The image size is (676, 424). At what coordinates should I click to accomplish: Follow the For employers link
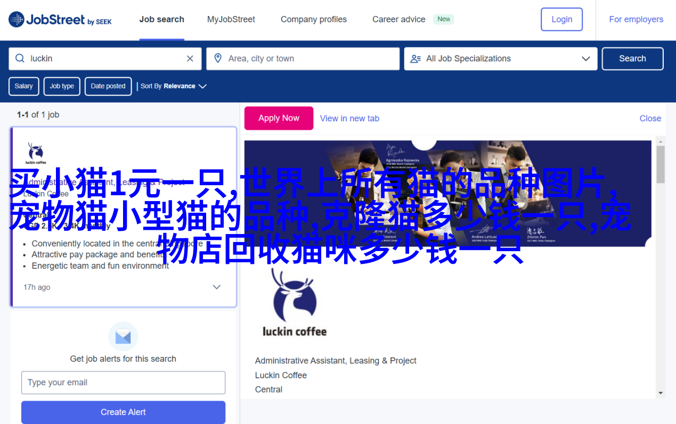coord(636,19)
